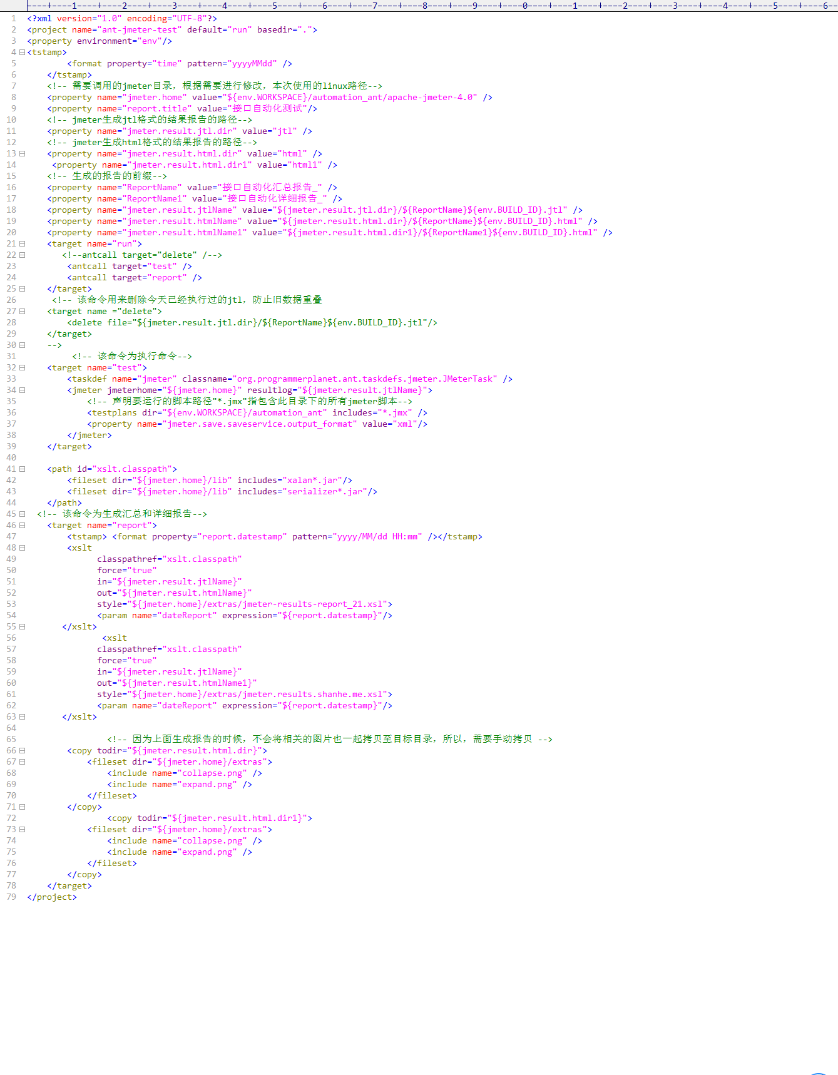Click the property environment="env" line

click(100, 41)
